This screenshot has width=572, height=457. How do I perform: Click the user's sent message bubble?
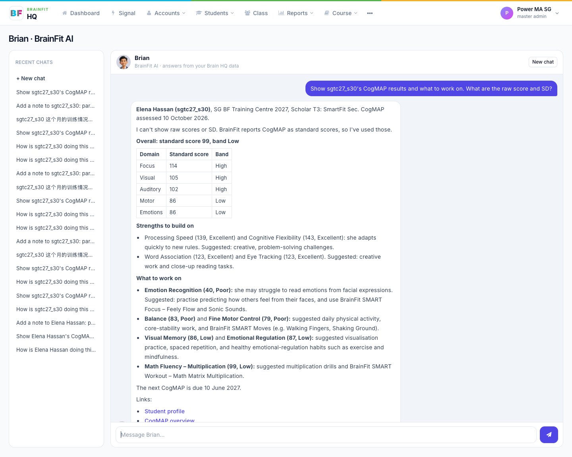click(x=431, y=89)
